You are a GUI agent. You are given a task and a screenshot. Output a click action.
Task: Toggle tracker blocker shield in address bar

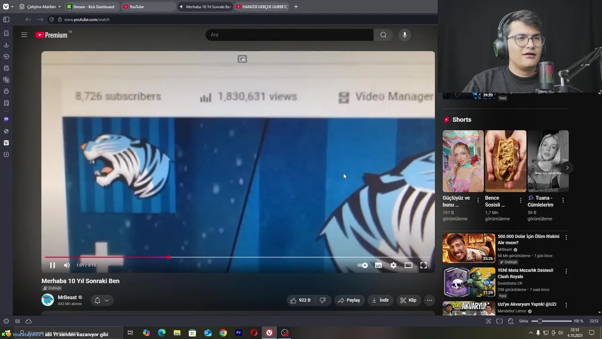pos(52,19)
